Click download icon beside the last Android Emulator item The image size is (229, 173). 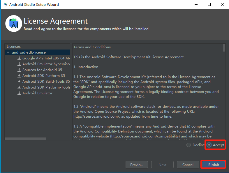point(19,93)
